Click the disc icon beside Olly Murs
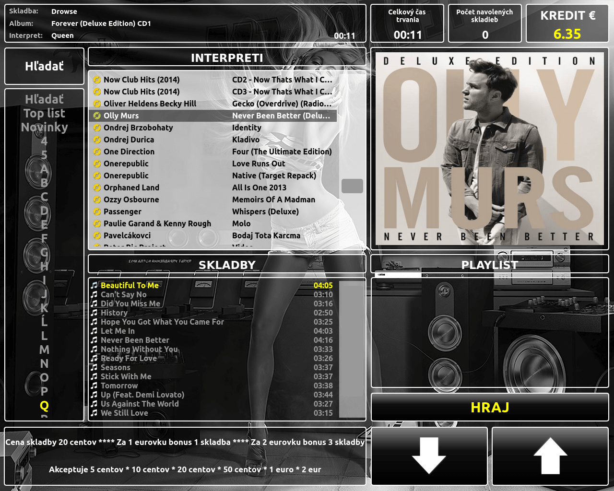Image resolution: width=614 pixels, height=491 pixels. click(97, 116)
